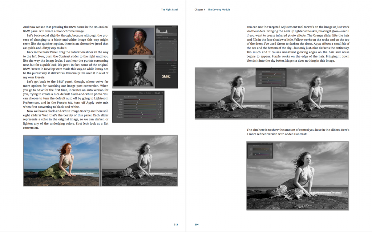Select the Adjustment Brush tool
The image size is (372, 232).
pyautogui.click(x=167, y=38)
